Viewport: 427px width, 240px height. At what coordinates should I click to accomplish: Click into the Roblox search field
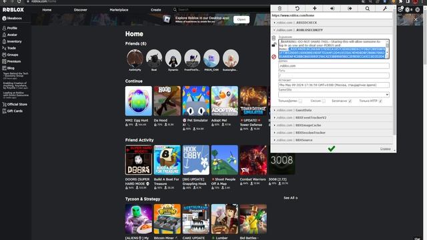[x=222, y=9]
